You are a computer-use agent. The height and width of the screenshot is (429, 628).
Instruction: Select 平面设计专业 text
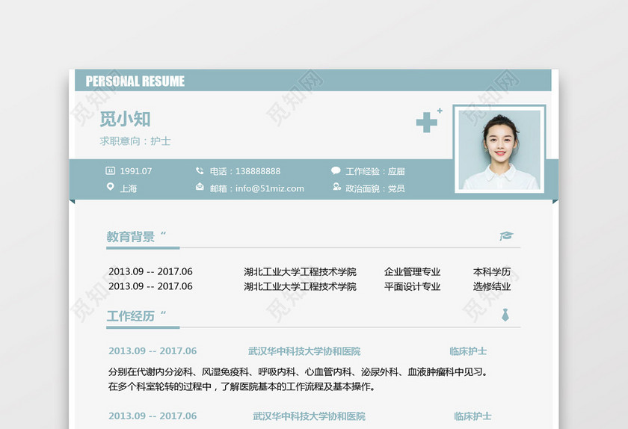pos(412,286)
